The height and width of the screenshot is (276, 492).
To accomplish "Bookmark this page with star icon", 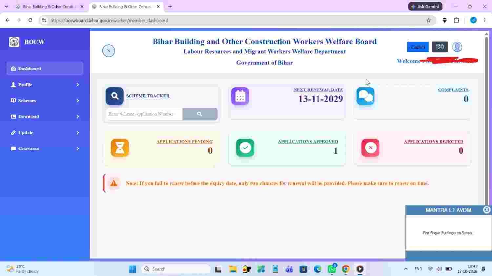I will (x=429, y=20).
